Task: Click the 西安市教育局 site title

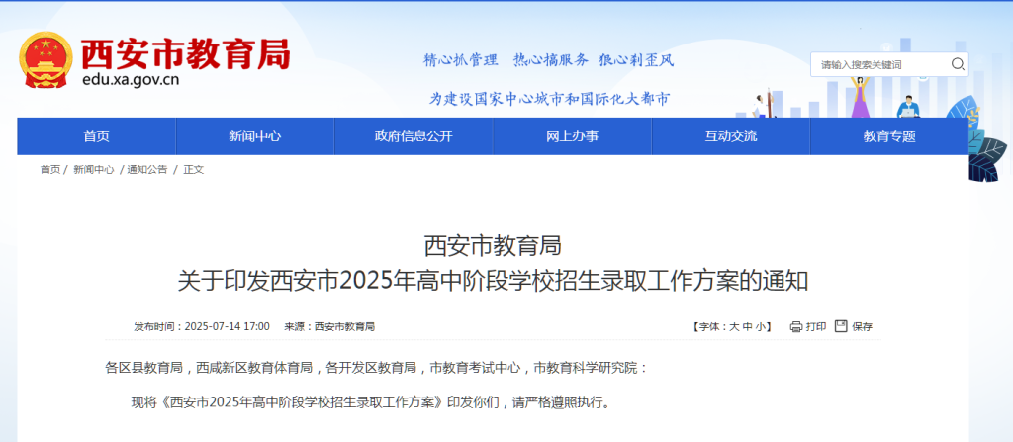Action: point(185,53)
